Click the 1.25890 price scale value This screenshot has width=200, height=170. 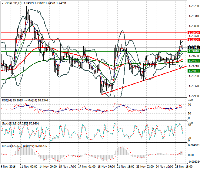[x=194, y=26]
